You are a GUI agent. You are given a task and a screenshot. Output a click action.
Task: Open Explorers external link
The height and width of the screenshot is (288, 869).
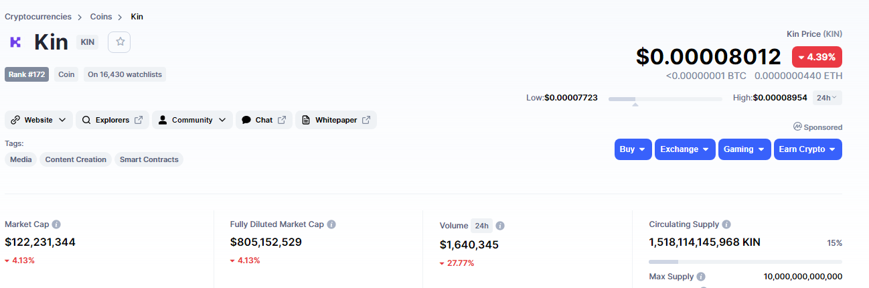pos(112,120)
